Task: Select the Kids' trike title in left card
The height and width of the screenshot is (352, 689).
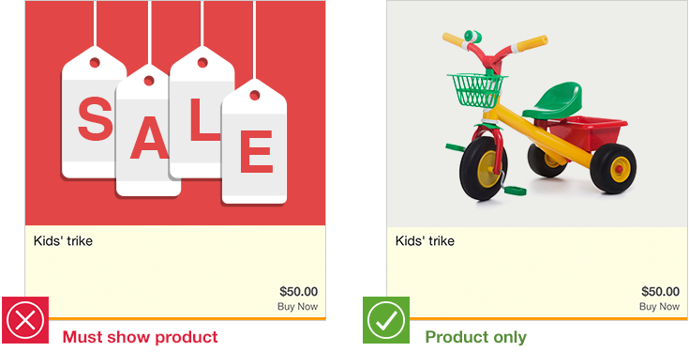Action: pos(63,241)
